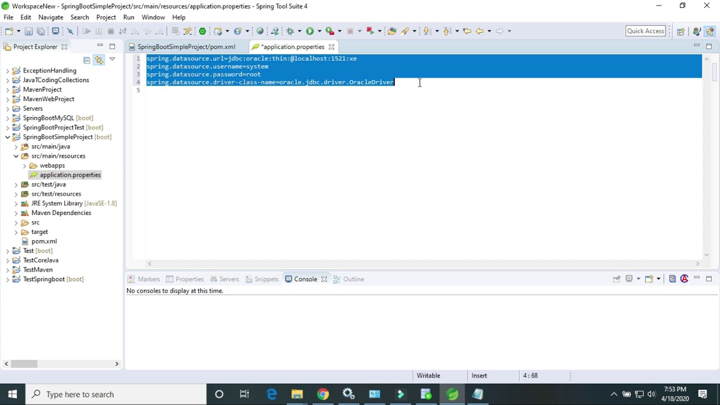Click the Open Web Browser globe icon
The width and height of the screenshot is (720, 405).
tap(260, 31)
